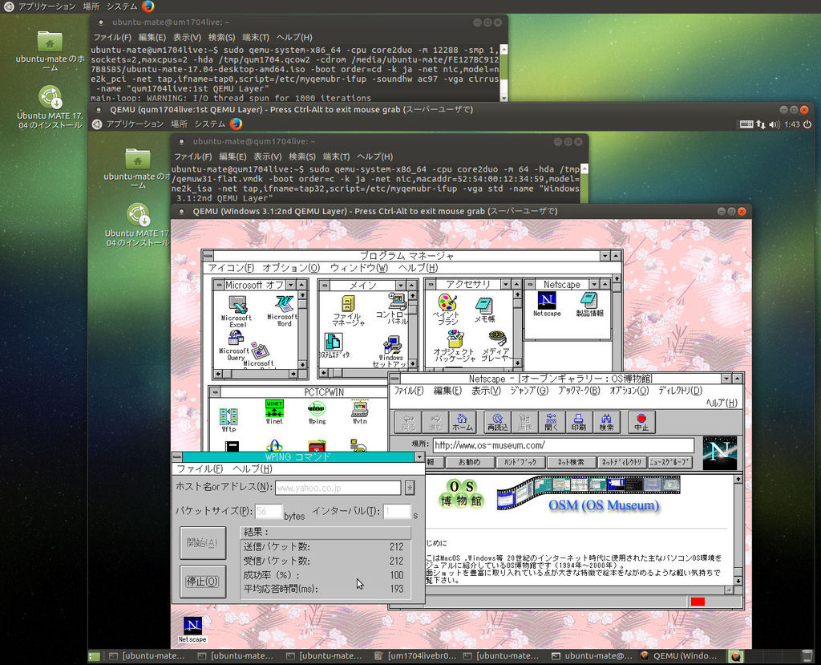Open ファイルマネージャ in the メイン group
The width and height of the screenshot is (821, 665).
click(348, 310)
